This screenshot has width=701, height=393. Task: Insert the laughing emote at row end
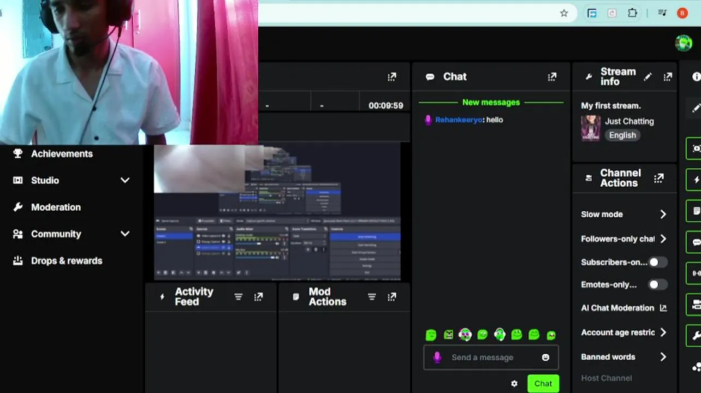point(551,335)
